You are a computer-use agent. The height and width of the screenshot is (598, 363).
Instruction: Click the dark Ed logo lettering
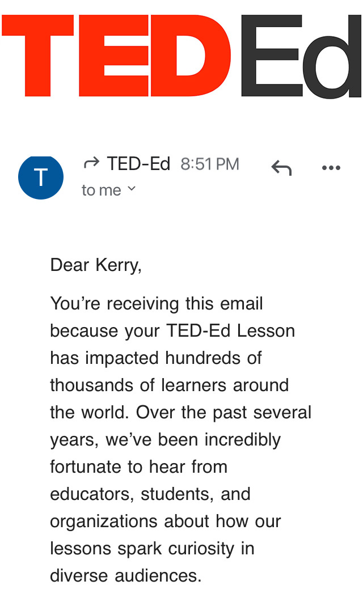click(301, 56)
